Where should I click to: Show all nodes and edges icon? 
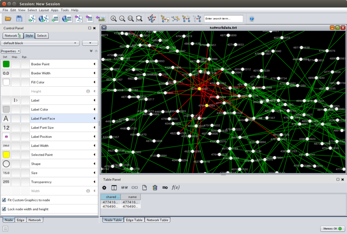(197, 19)
